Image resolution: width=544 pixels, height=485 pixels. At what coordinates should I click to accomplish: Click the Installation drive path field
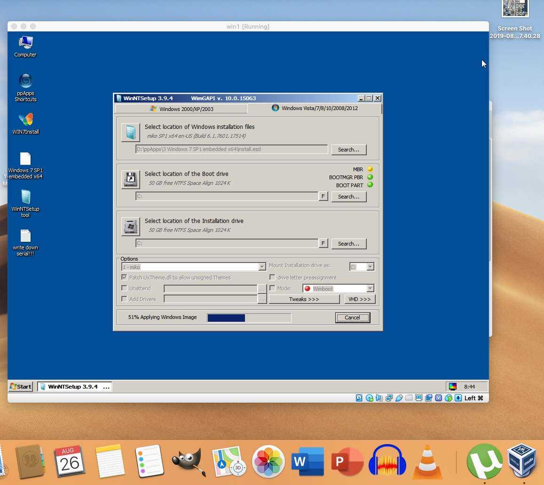(x=227, y=243)
